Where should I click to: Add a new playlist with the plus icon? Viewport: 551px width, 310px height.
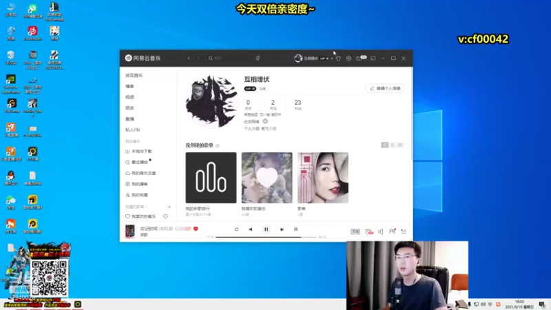point(169,207)
